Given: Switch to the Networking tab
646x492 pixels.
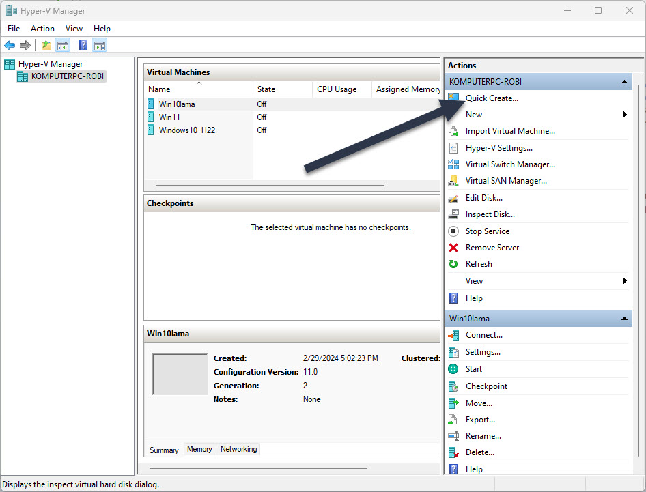Looking at the screenshot, I should (238, 449).
